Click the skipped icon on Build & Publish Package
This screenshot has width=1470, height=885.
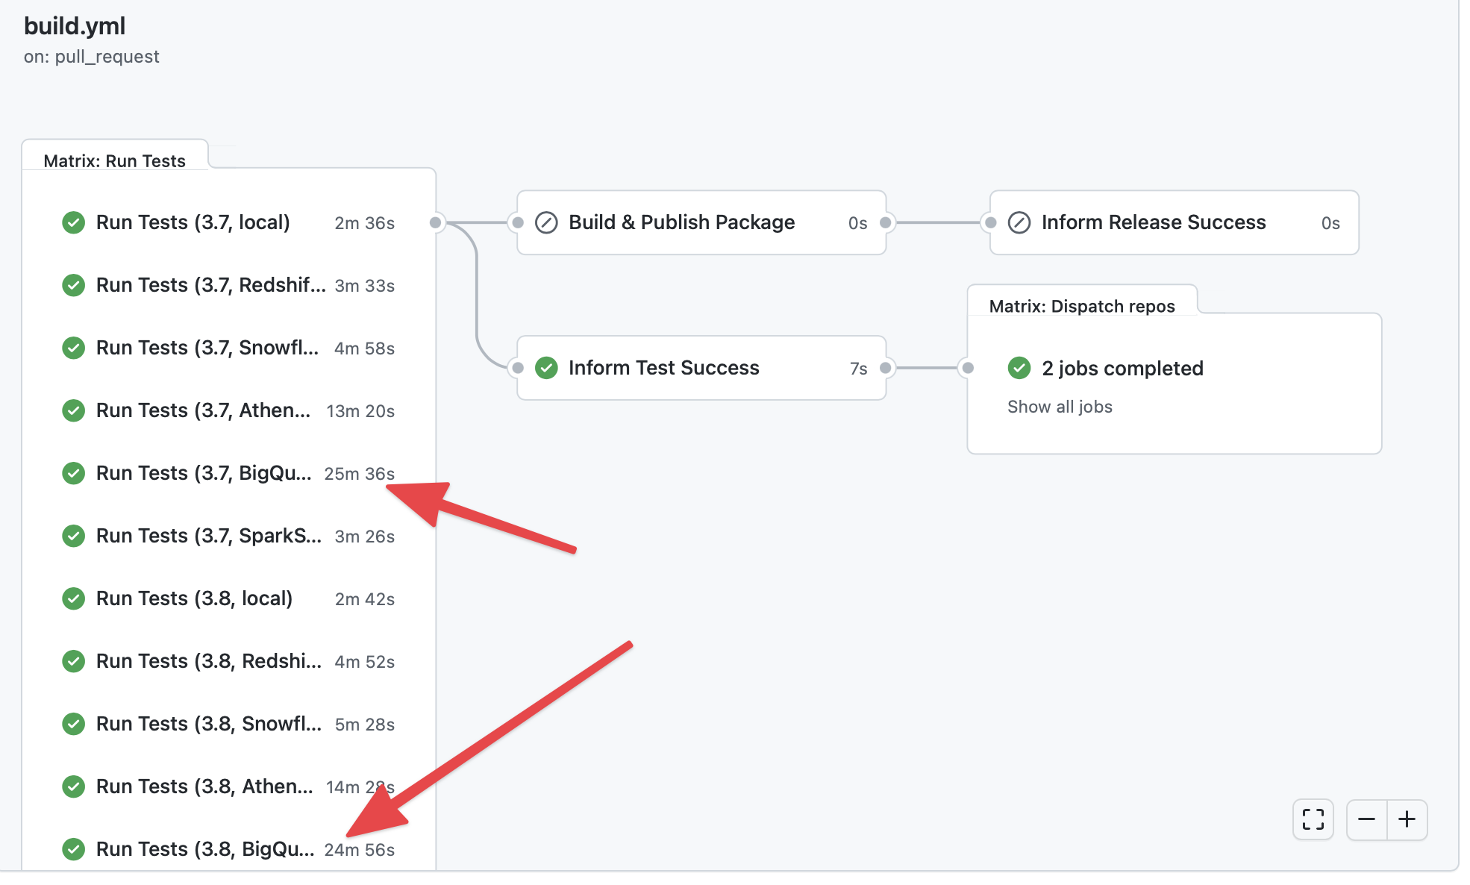[x=546, y=222]
